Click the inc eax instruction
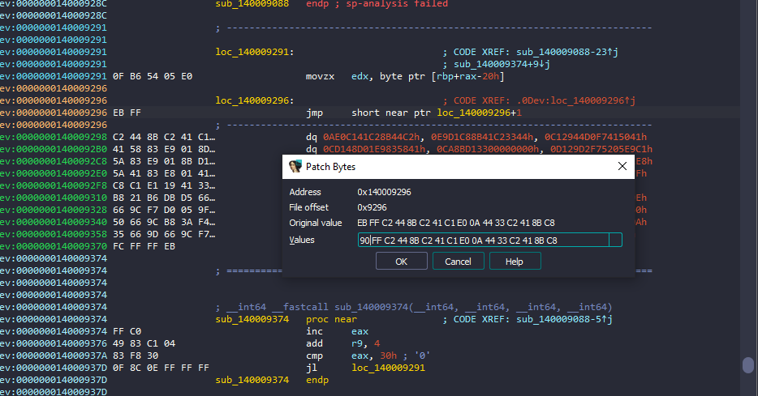Image resolution: width=758 pixels, height=396 pixels. (x=325, y=331)
